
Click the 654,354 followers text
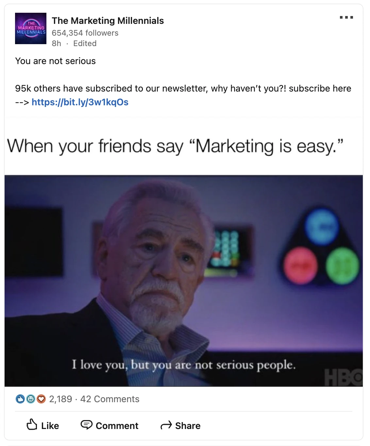point(85,33)
